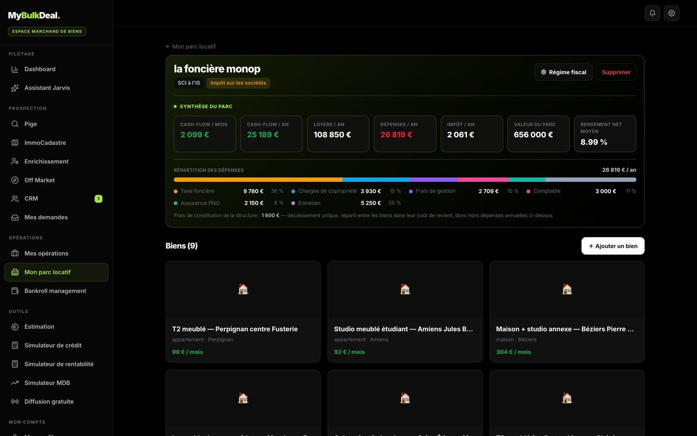Click orange Taxe foncière bar segment
This screenshot has height=436, width=697.
[258, 180]
